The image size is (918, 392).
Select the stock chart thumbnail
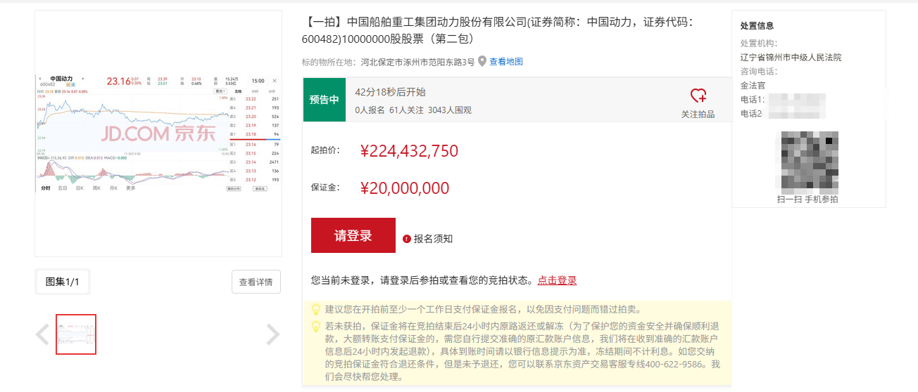(76, 334)
